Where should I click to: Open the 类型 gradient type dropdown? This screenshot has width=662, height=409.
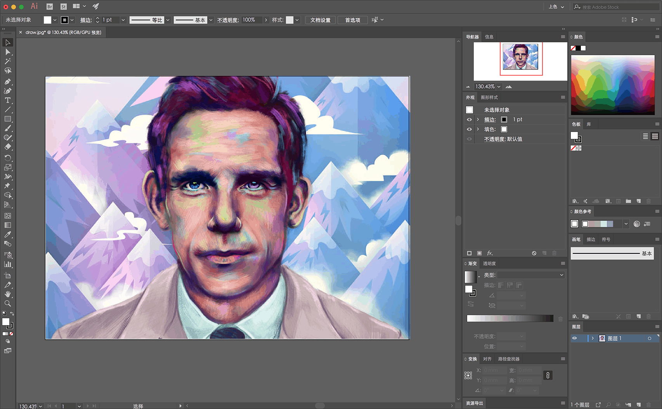530,275
